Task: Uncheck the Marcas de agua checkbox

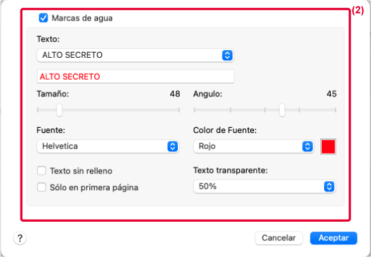Action: 43,18
